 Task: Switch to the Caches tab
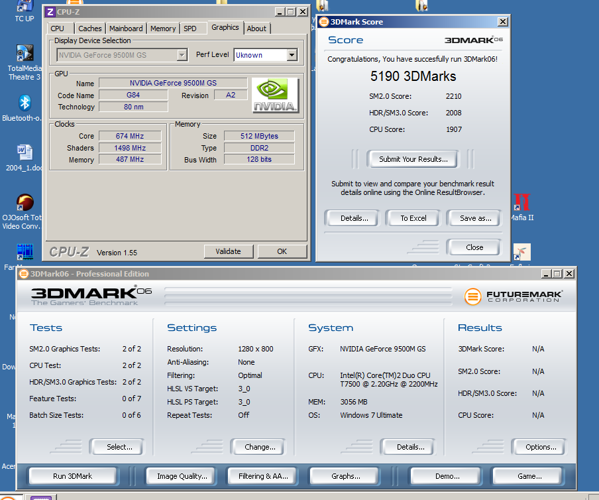pos(89,29)
